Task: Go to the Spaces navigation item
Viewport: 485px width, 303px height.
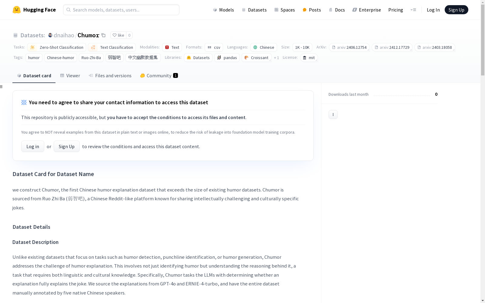Action: click(284, 10)
